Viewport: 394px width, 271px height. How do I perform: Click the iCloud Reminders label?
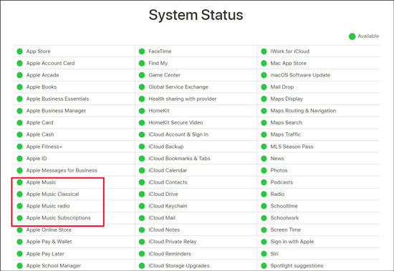coord(170,254)
